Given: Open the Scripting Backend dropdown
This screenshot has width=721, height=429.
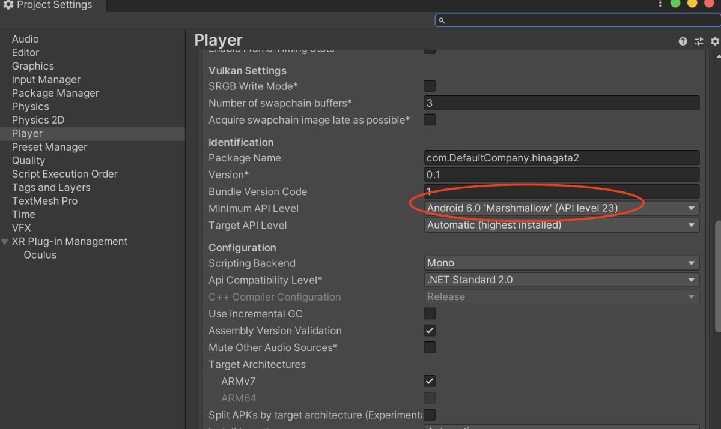Looking at the screenshot, I should click(x=562, y=263).
